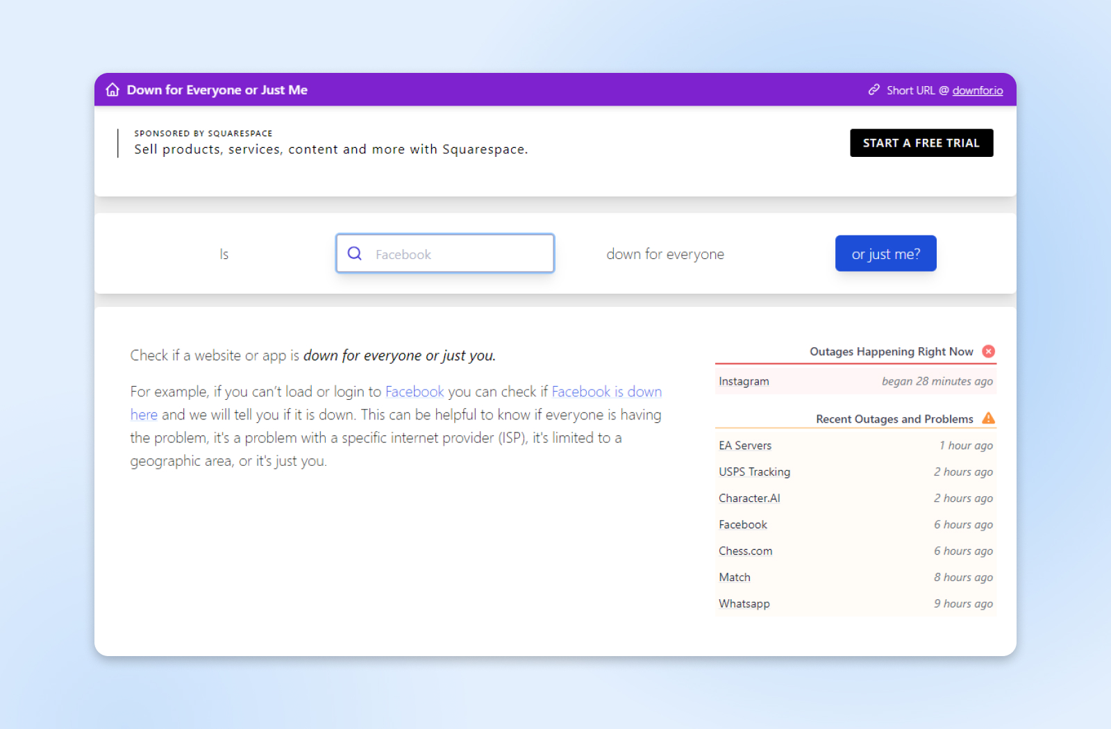
Task: Open the Instagram outage entry
Action: click(x=744, y=381)
